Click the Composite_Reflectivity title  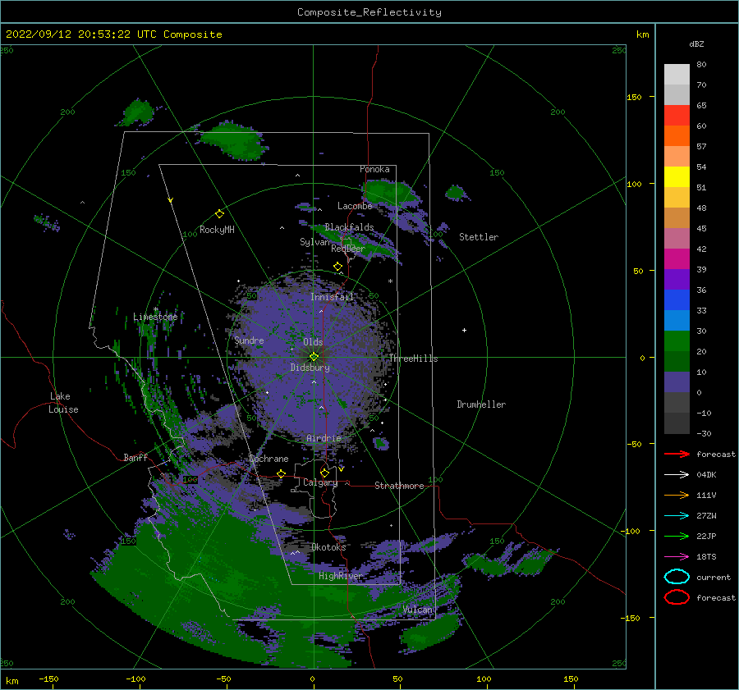coord(369,12)
